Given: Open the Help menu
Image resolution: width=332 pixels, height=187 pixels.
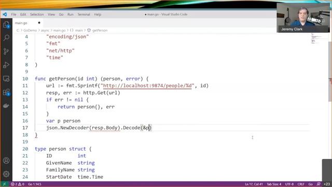Looking at the screenshot, I should (98, 15).
